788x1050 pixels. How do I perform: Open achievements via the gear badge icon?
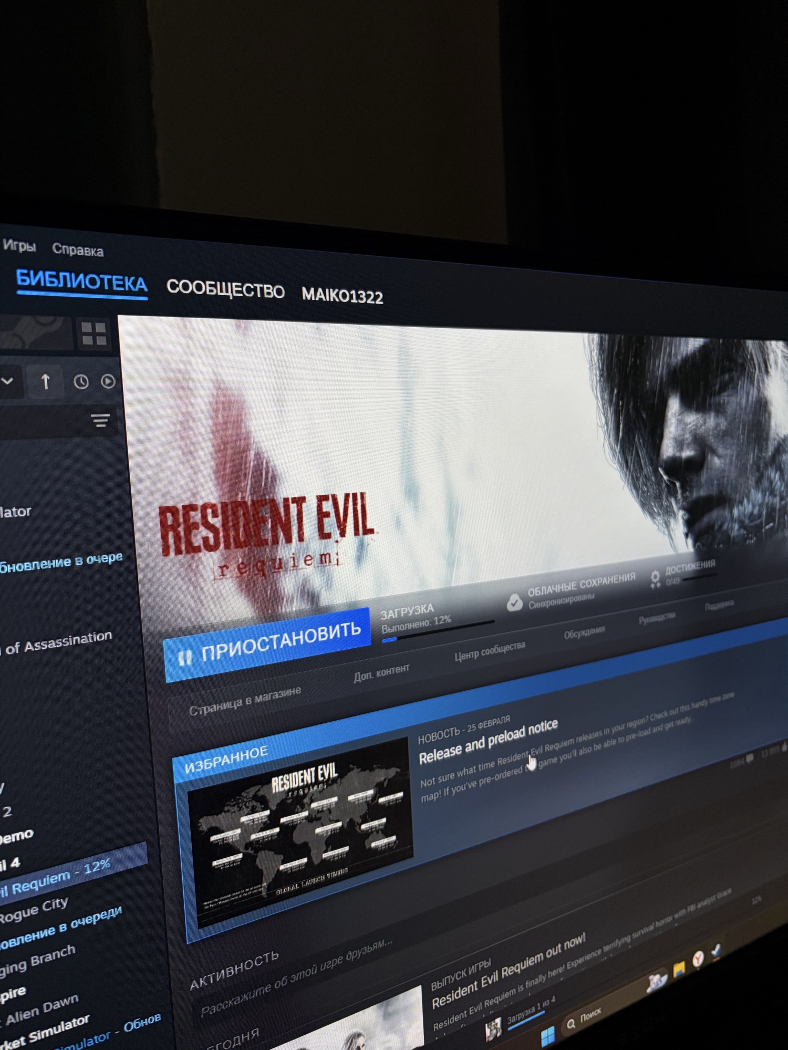tap(655, 579)
